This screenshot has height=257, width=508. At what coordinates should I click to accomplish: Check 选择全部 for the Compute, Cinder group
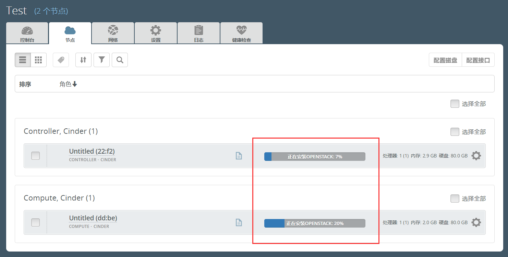(455, 198)
